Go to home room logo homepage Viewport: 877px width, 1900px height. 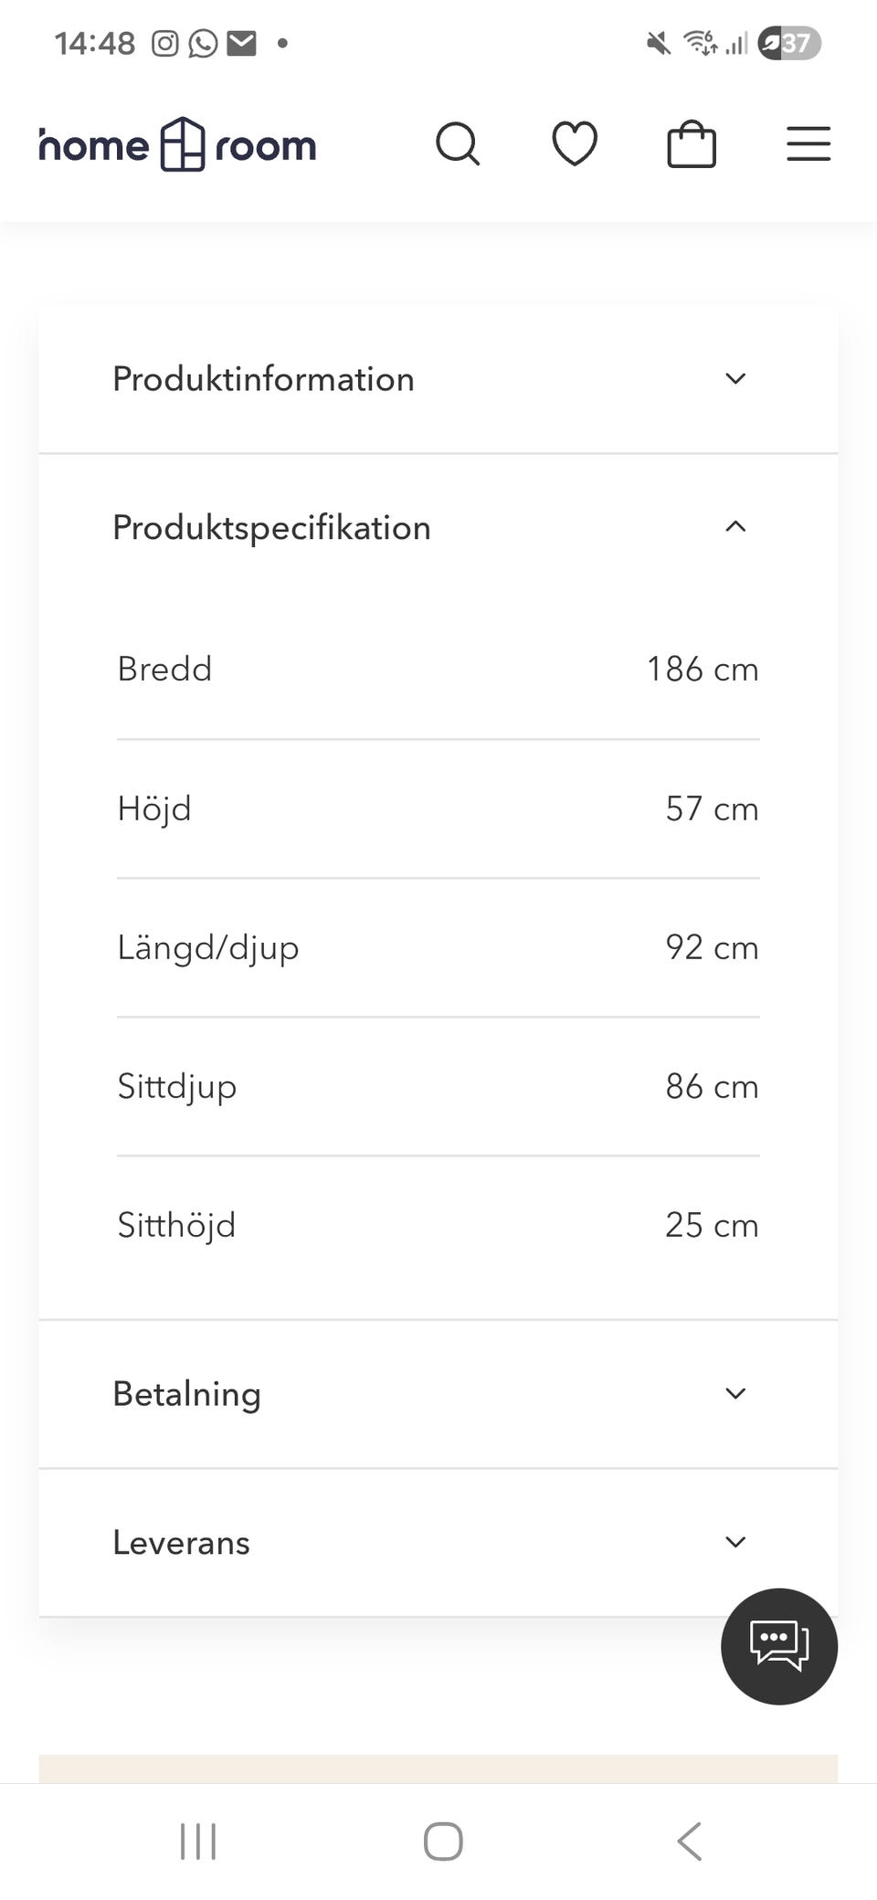[178, 145]
